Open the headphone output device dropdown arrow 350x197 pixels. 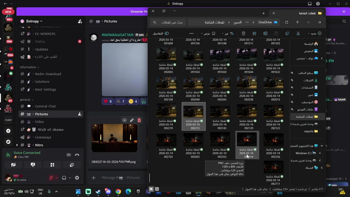(70, 178)
